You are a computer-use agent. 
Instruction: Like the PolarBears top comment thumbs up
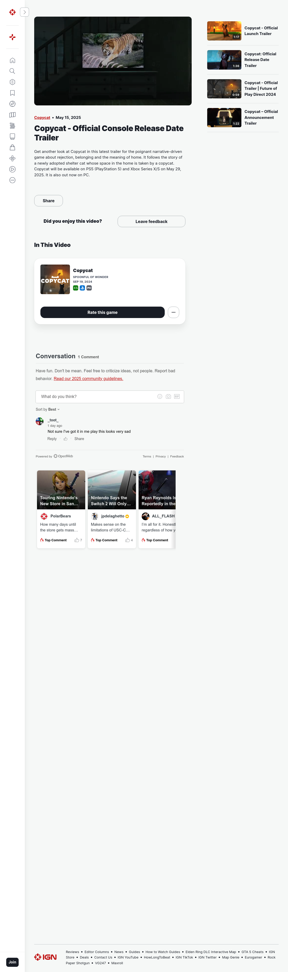(x=77, y=540)
